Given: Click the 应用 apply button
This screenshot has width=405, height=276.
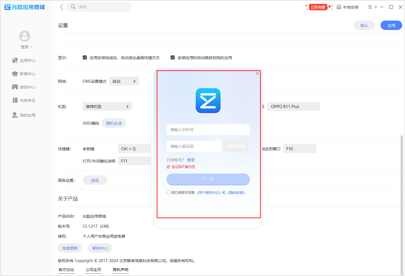Looking at the screenshot, I should (391, 26).
